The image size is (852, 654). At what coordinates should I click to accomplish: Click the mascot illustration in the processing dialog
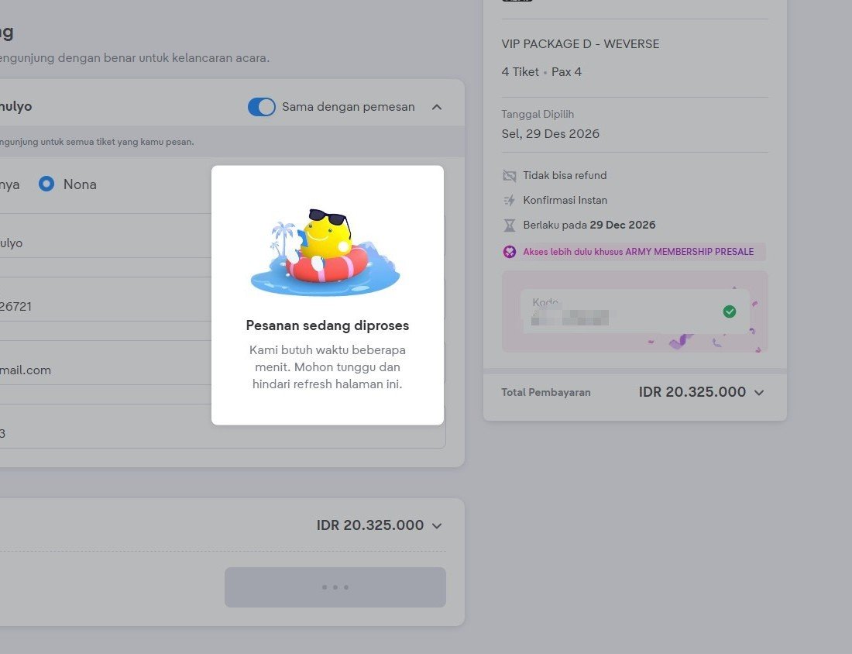(x=325, y=252)
